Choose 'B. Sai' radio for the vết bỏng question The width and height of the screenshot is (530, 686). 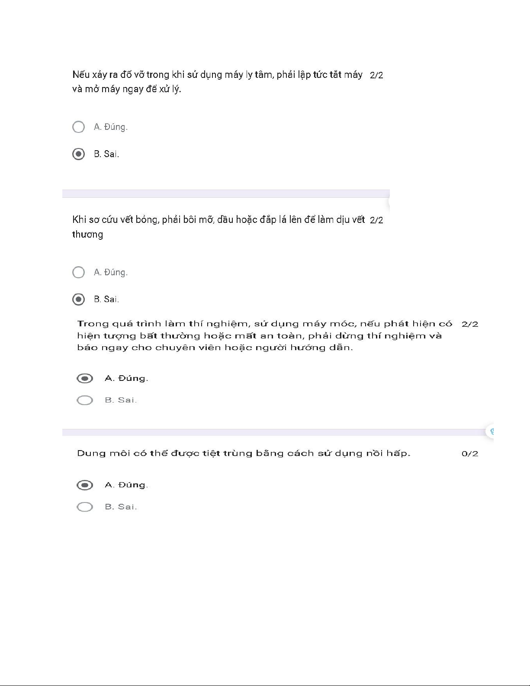[78, 299]
